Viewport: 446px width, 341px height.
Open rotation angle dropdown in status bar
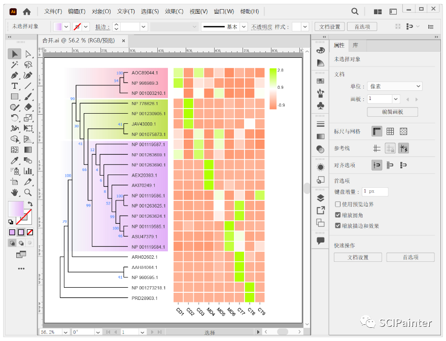(x=97, y=332)
